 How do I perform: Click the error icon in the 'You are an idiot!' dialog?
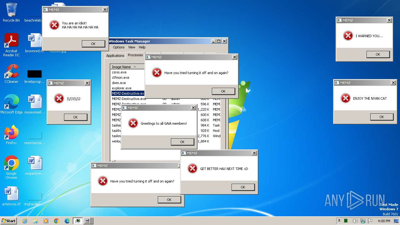click(54, 25)
